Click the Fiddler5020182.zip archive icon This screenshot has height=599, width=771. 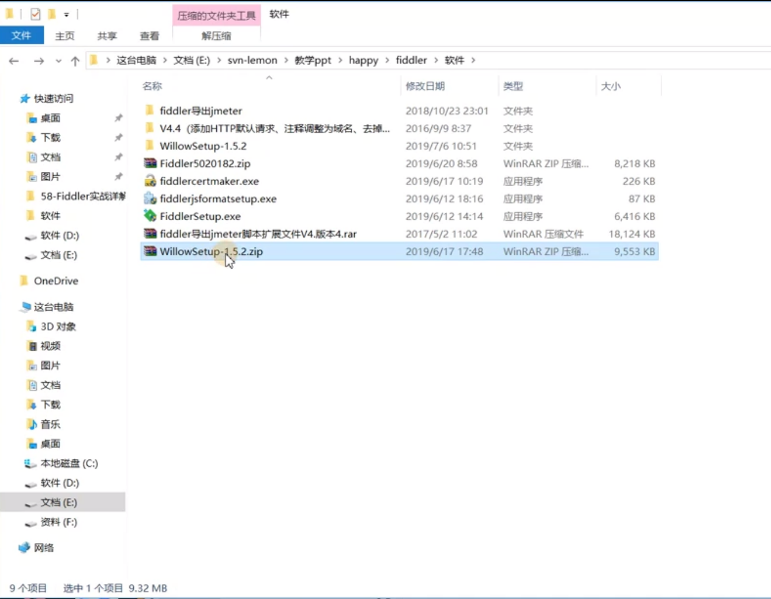click(150, 163)
